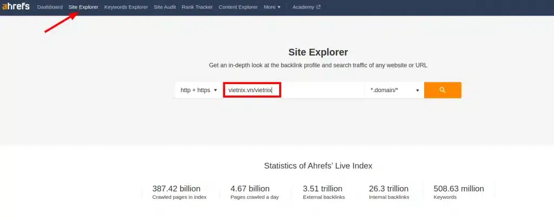Open Site Explorer in navigation
554x221 pixels.
click(83, 7)
